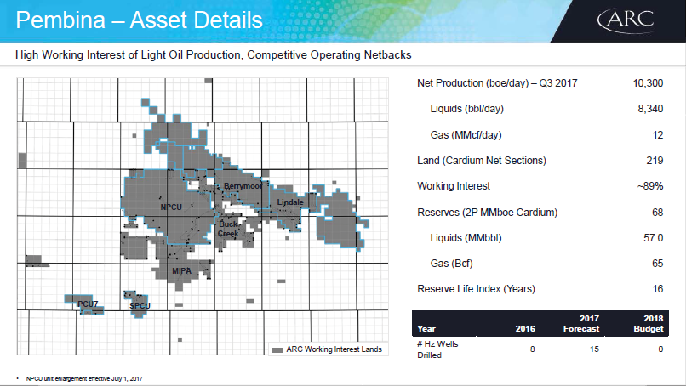
Task: Click the 'Year' table header
Action: tap(426, 329)
